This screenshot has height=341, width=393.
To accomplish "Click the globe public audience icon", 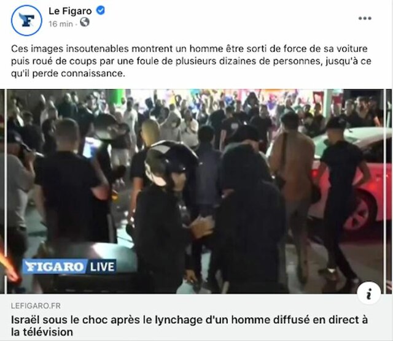I will click(85, 22).
